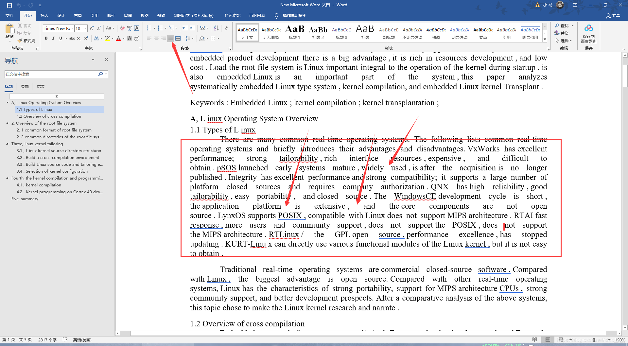The image size is (628, 346).
Task: Switch to 页面 (Pages) navigation tab
Action: coord(25,87)
